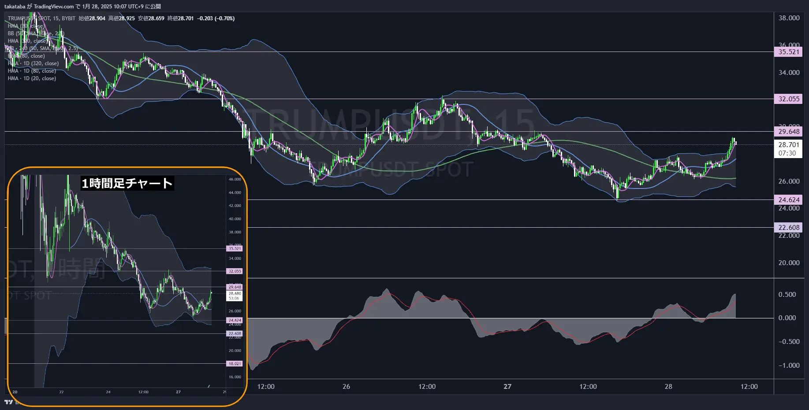This screenshot has height=410, width=809.
Task: Click the 16.000 tick in inset chart scale
Action: (x=235, y=377)
